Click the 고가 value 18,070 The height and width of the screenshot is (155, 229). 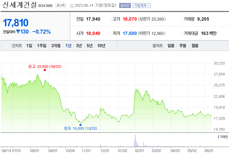(x=130, y=19)
